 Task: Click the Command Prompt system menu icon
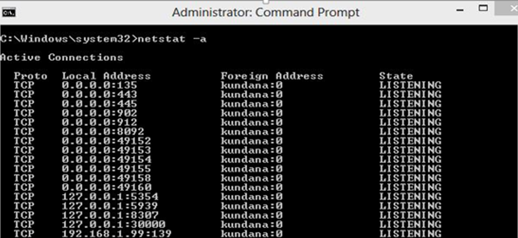coord(9,13)
